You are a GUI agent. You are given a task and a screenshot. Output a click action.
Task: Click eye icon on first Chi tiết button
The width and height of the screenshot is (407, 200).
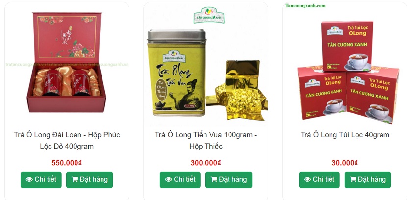click(x=29, y=179)
